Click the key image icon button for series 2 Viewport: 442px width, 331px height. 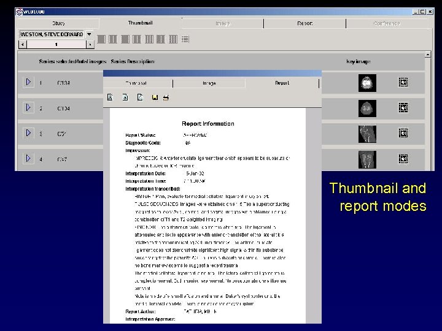[403, 107]
